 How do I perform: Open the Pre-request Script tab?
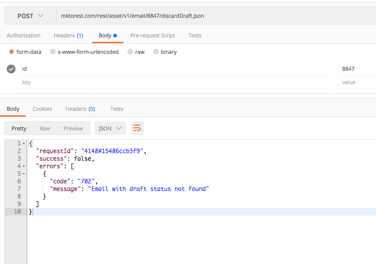coord(152,36)
